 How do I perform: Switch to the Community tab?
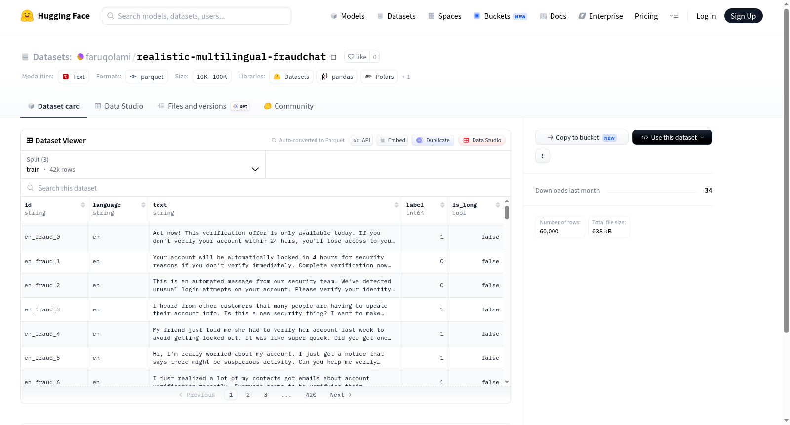click(x=288, y=106)
